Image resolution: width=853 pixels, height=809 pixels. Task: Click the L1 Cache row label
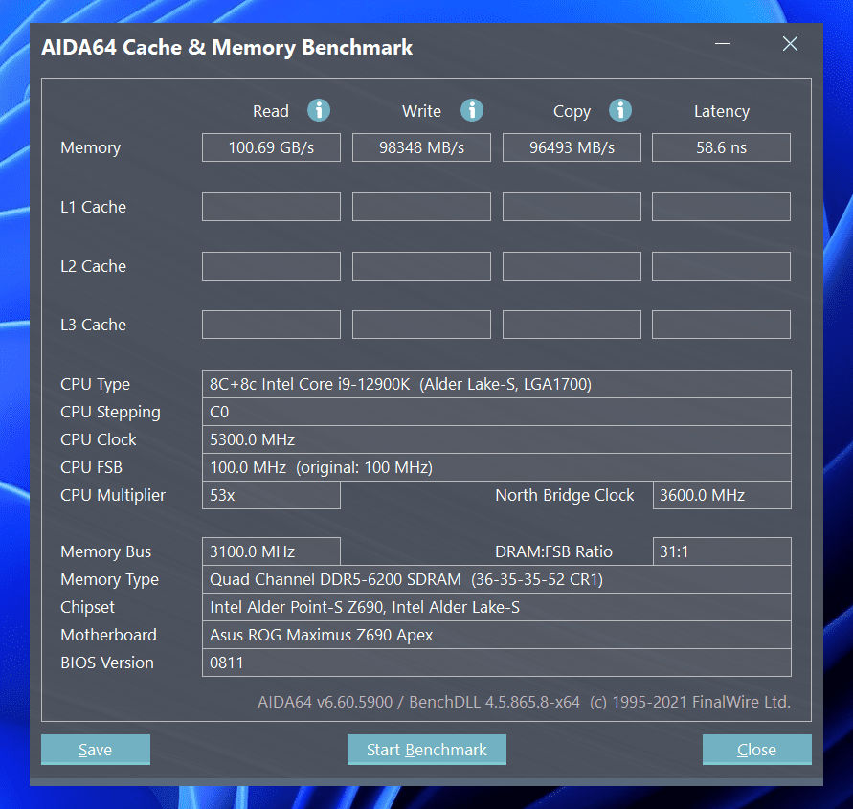(93, 207)
